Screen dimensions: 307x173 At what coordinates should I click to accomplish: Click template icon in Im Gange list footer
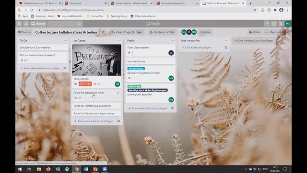point(118,121)
